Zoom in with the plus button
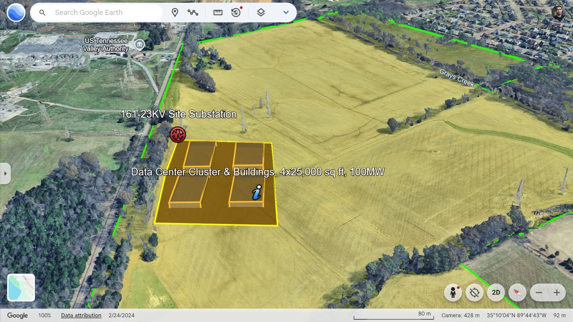 click(x=557, y=293)
